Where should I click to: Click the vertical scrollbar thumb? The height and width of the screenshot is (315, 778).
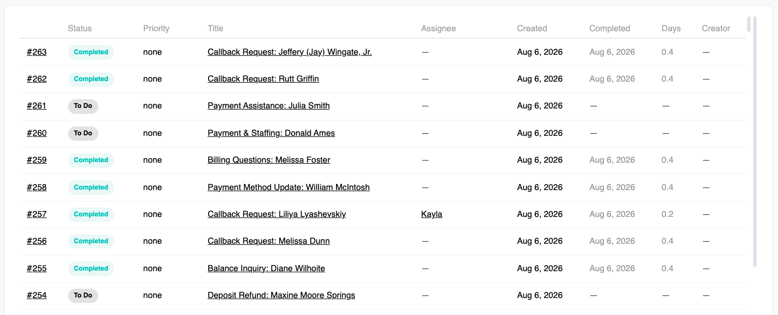[x=755, y=141]
